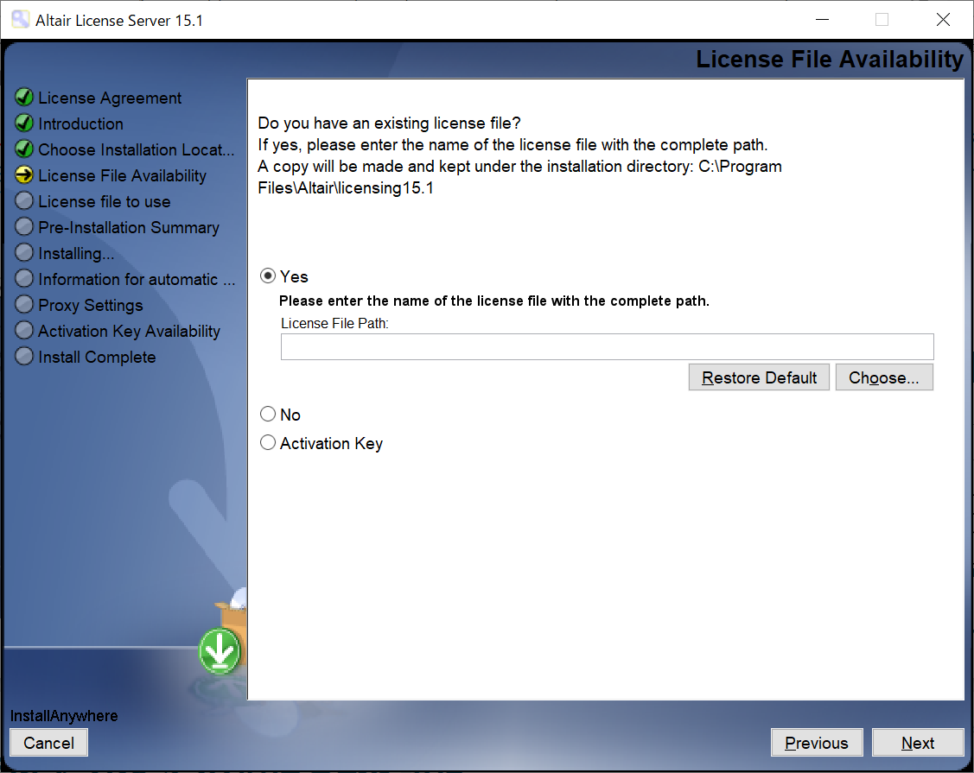The width and height of the screenshot is (974, 773).
Task: Choose the Activation Key radio option
Action: pos(268,443)
